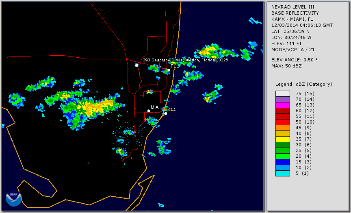Pick the 35 dBZ yellow legend swatch
Image resolution: width=351 pixels, height=213 pixels.
[282, 139]
